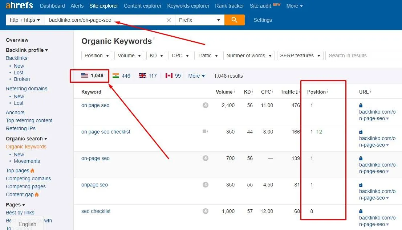Open Referring domains in the sidebar
Viewport: 402px width, 230px height.
(27, 89)
